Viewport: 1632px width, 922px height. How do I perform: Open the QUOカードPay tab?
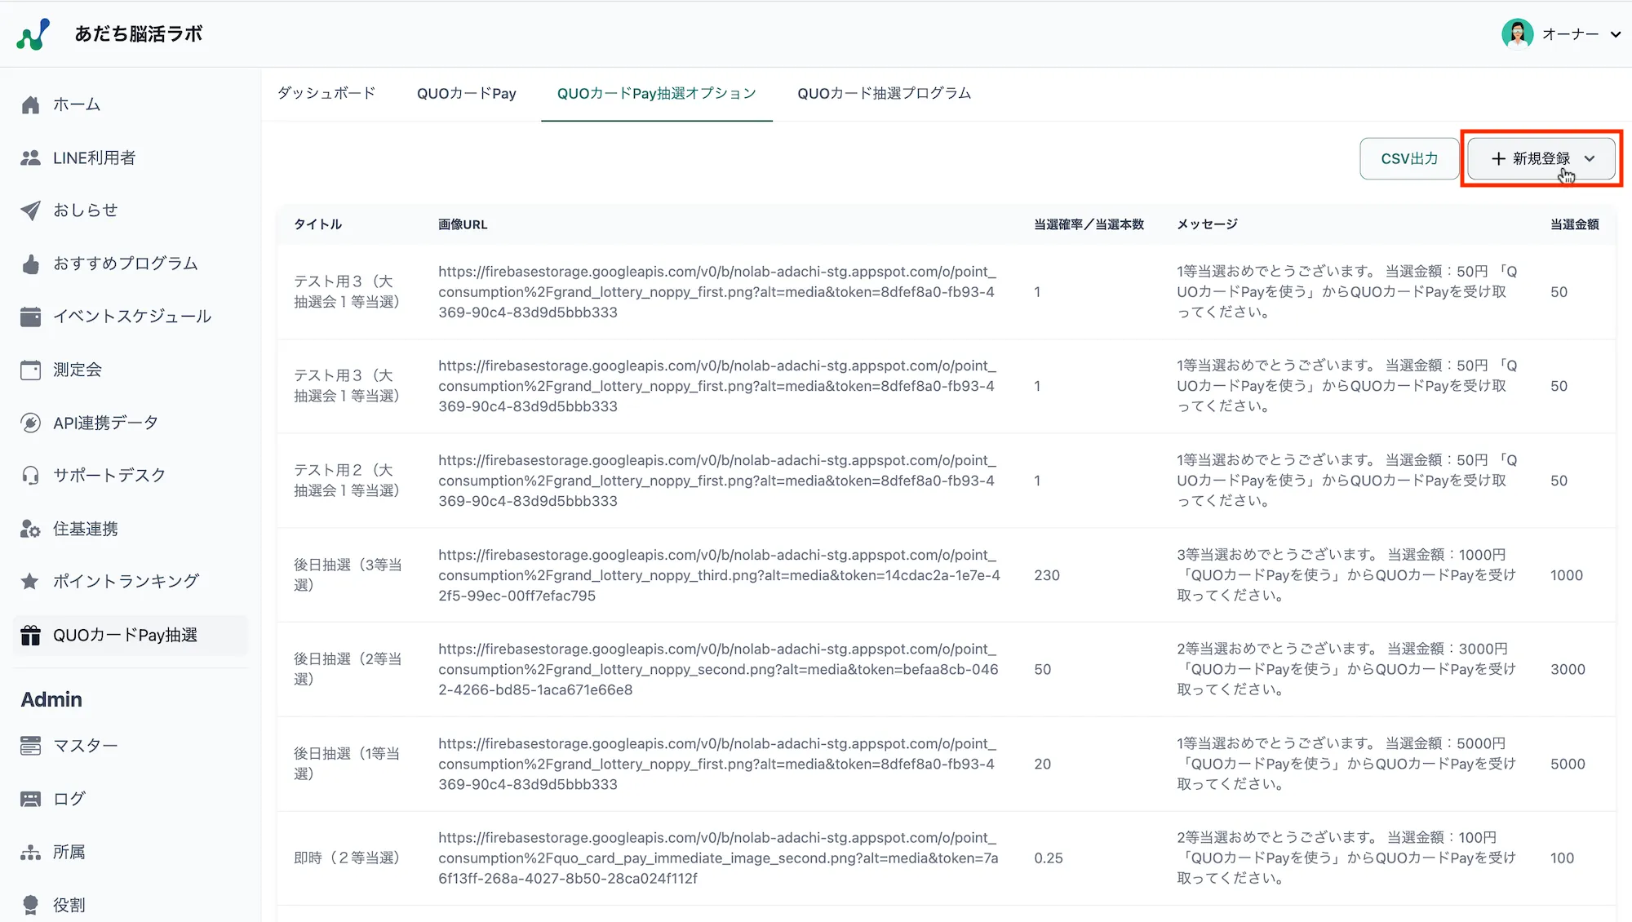(466, 93)
